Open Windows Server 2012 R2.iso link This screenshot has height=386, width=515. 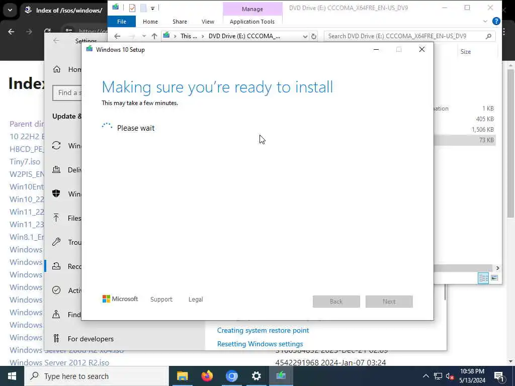coord(59,363)
